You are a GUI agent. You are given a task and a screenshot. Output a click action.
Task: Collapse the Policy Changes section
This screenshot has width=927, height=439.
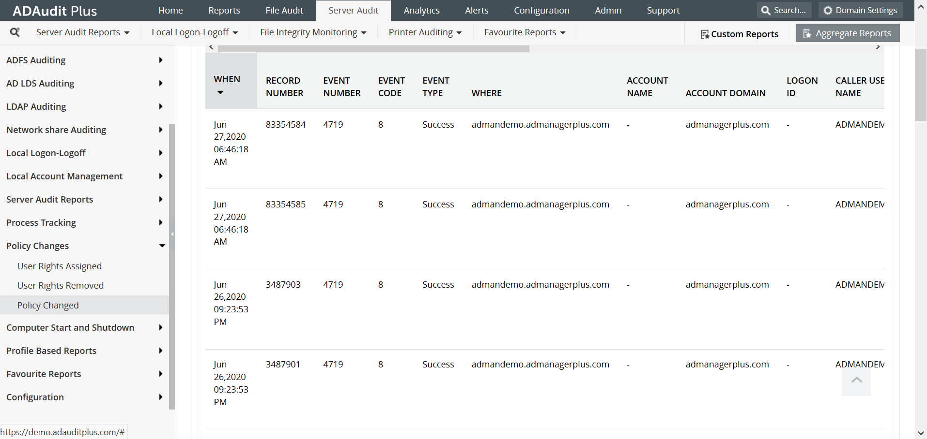point(162,246)
